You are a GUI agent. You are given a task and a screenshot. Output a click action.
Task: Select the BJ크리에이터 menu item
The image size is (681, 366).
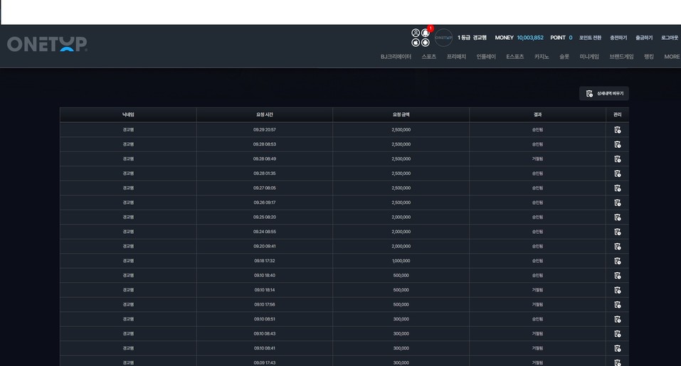point(396,57)
